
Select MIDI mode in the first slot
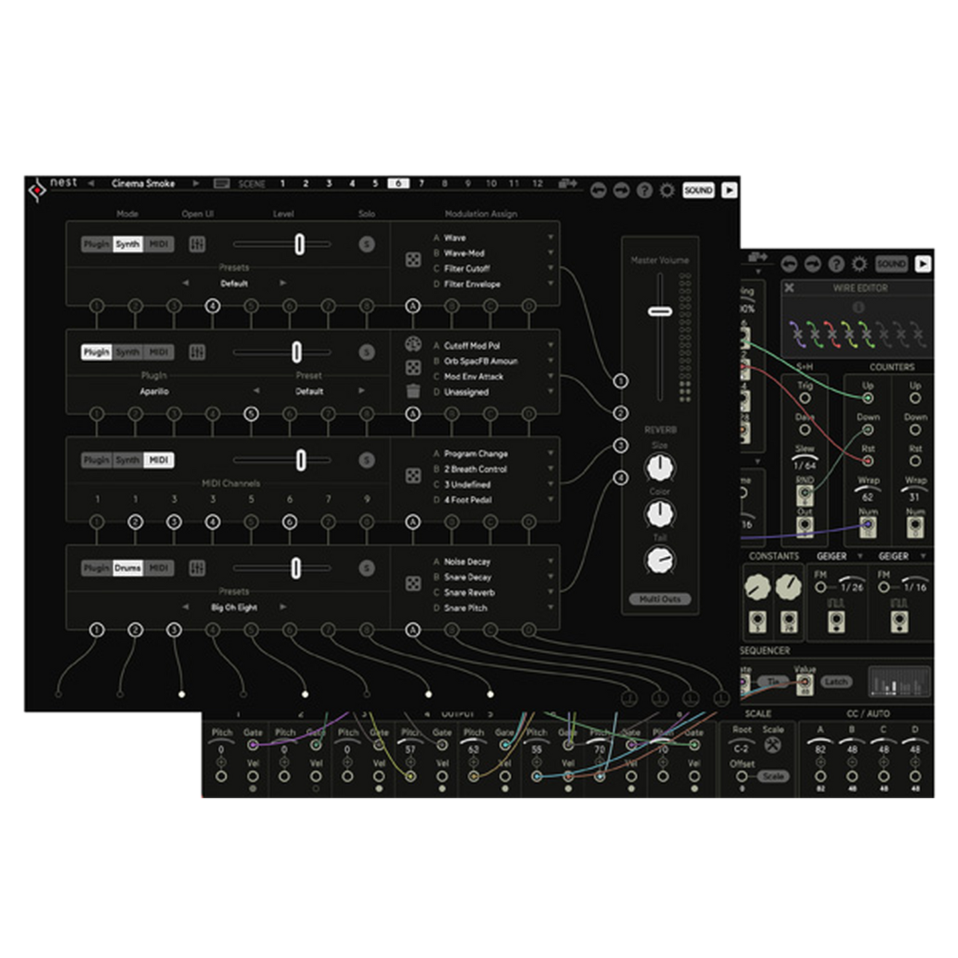pos(158,244)
